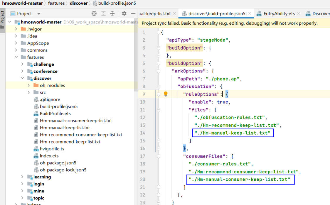Viewport: 330px width, 205px height.
Task: Open the Project view dropdown arrow
Action: pyautogui.click(x=39, y=14)
